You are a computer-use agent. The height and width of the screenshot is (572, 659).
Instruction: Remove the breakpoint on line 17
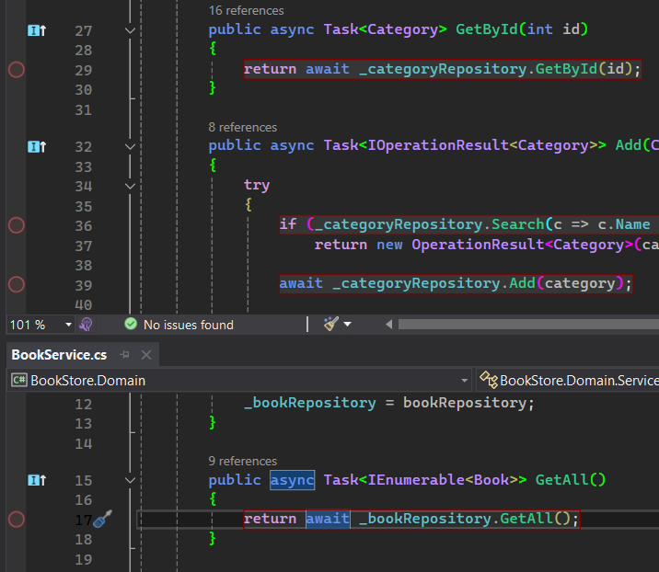pyautogui.click(x=16, y=520)
